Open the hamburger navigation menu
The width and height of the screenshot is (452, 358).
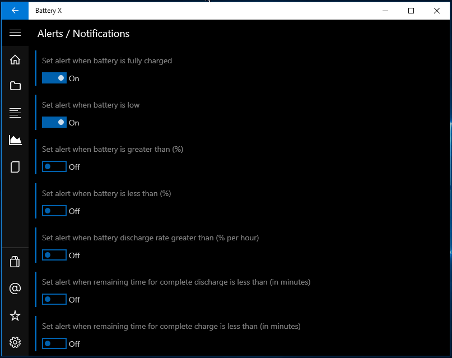pos(15,33)
